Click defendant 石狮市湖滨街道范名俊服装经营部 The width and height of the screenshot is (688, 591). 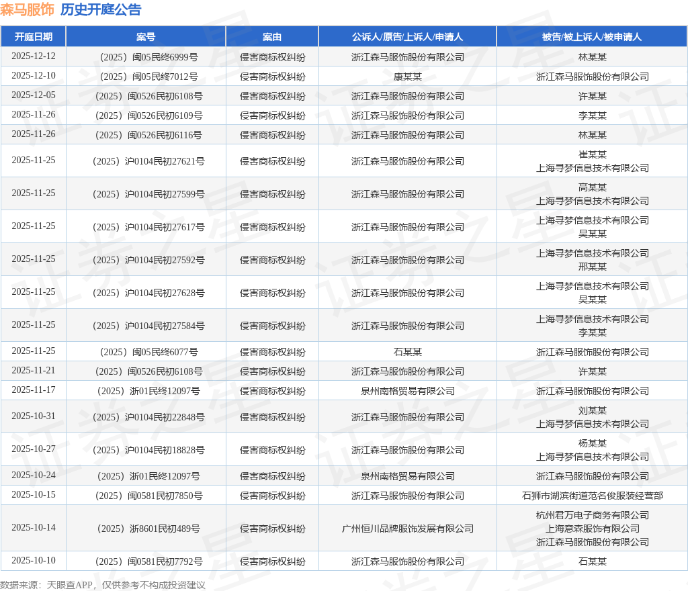click(593, 496)
